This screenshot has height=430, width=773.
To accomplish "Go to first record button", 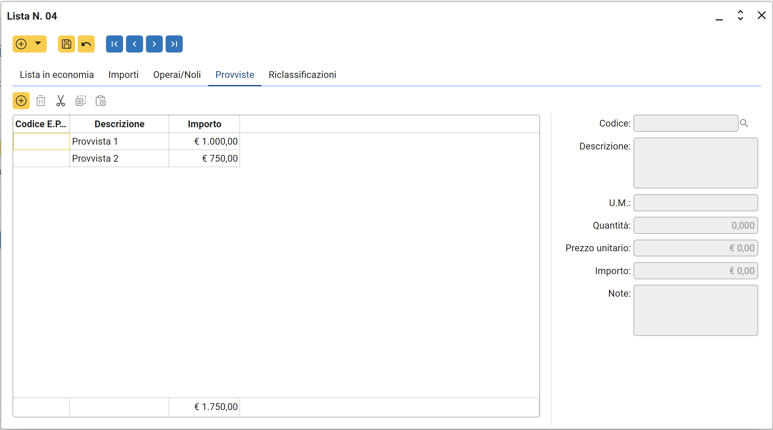I will point(114,44).
